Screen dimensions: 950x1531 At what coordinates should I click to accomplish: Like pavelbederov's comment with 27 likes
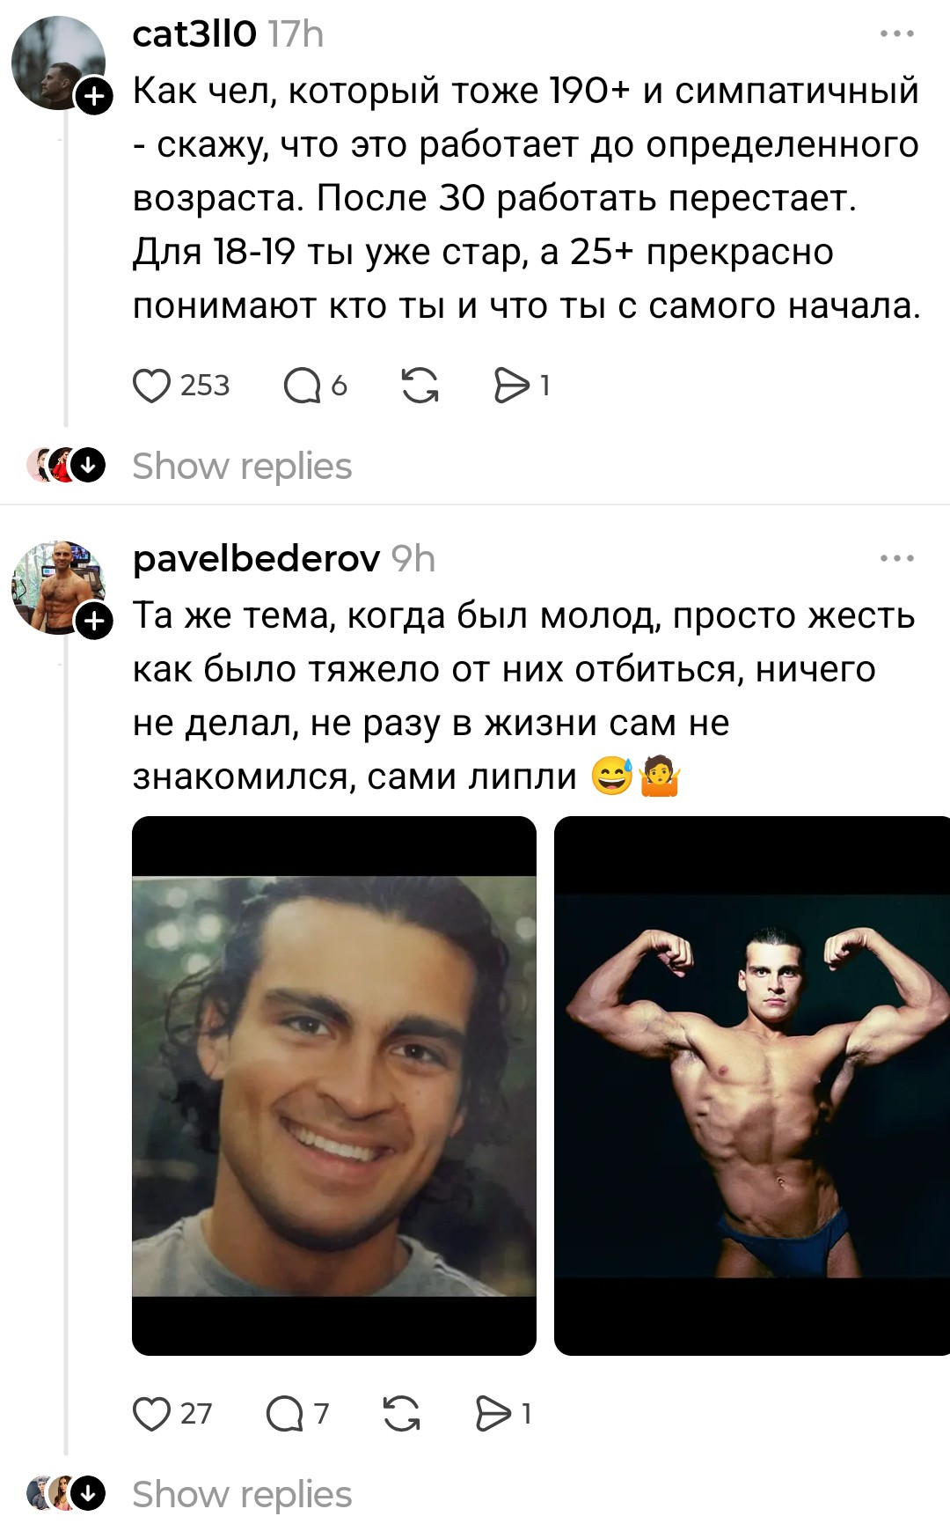[x=151, y=1414]
